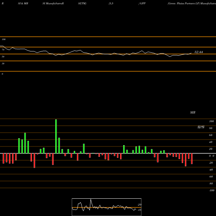
Task: Click the Green Plains Partners LP title text
Action: click(184, 3)
